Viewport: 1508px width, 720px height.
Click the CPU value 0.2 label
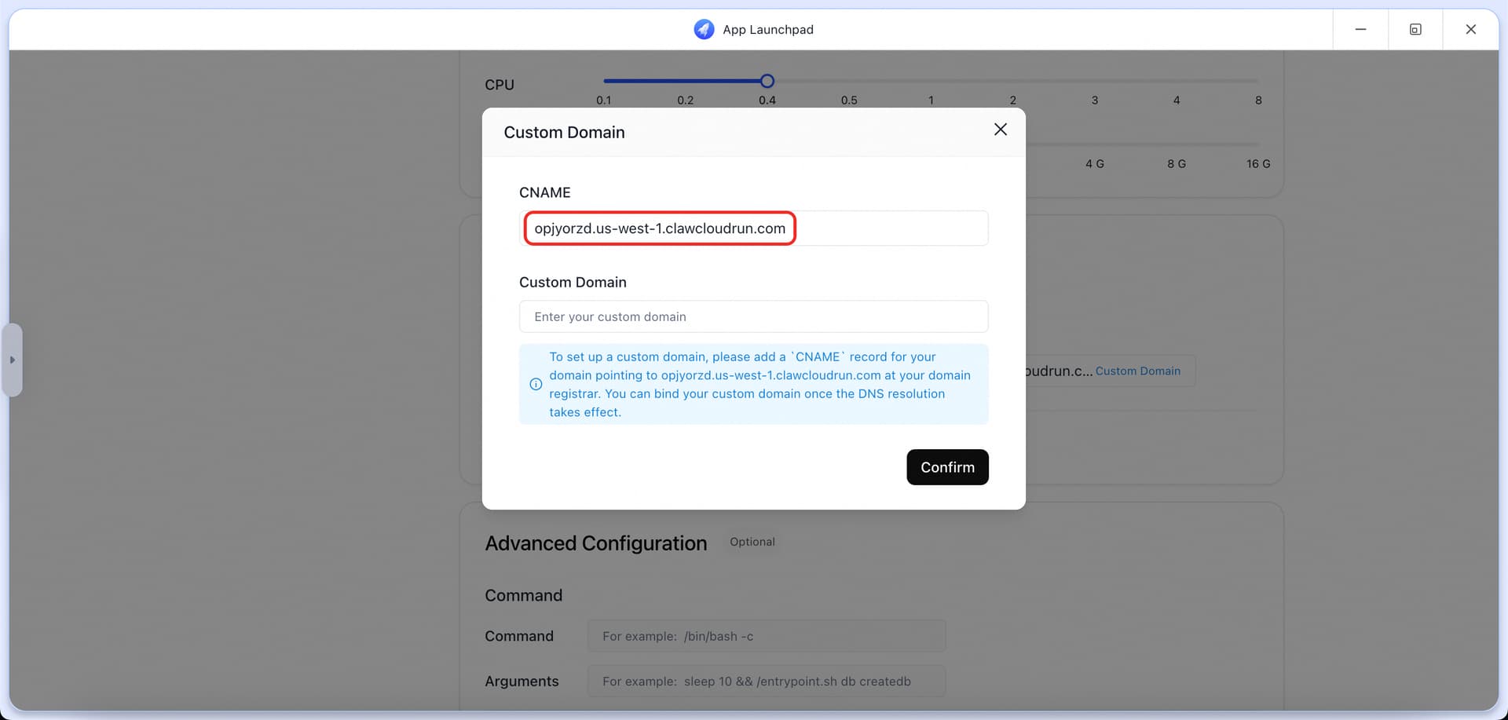685,101
